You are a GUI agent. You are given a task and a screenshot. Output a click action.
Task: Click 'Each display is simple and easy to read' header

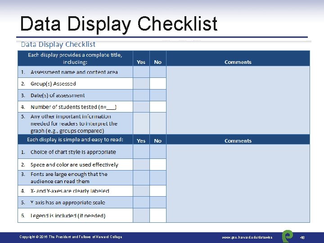point(75,139)
